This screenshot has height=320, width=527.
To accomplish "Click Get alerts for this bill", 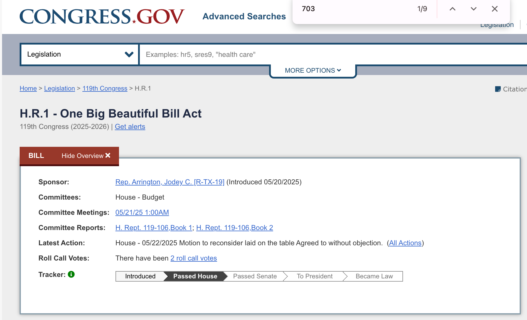I will point(130,127).
